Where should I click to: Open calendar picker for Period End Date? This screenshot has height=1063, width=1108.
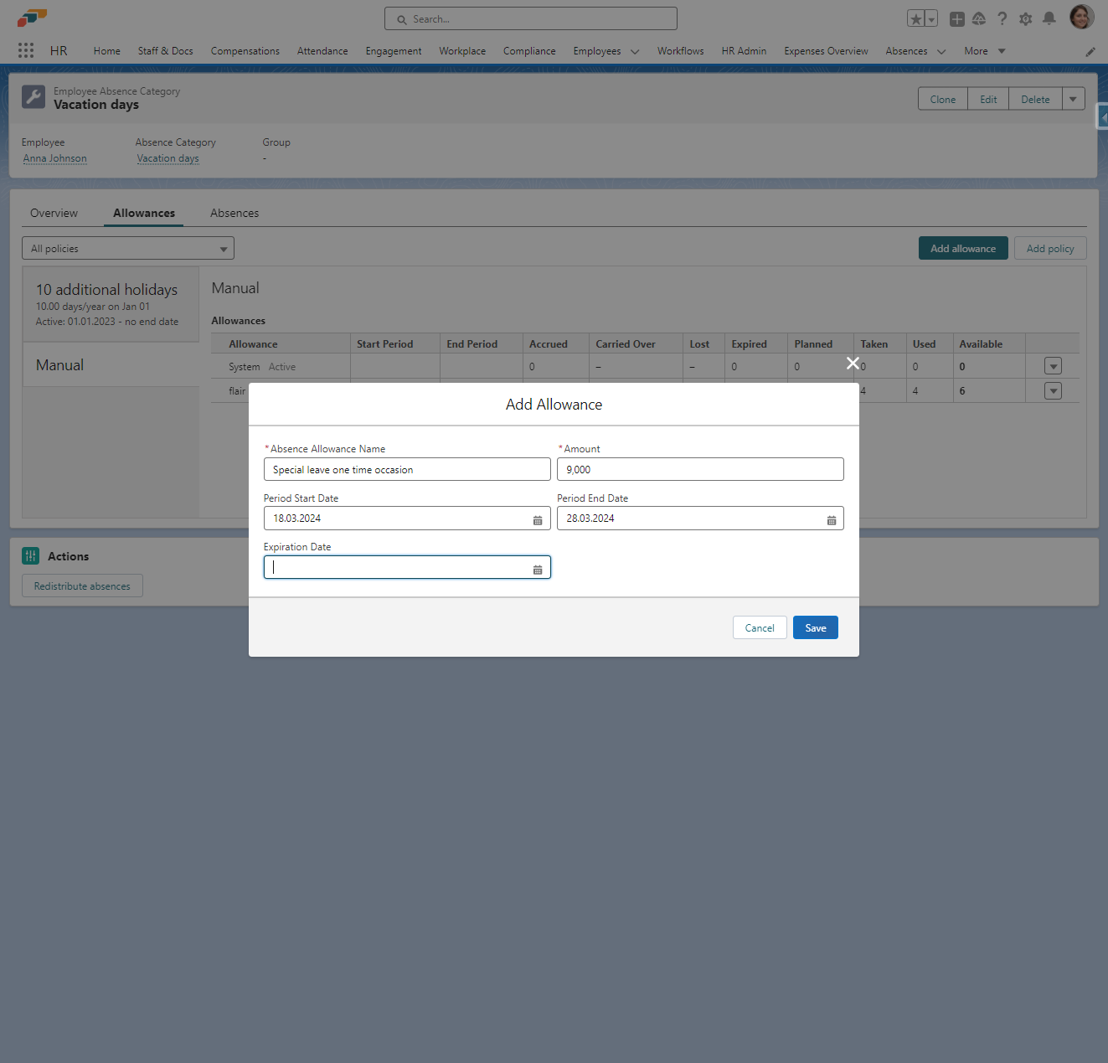(831, 520)
